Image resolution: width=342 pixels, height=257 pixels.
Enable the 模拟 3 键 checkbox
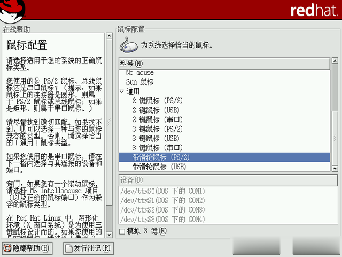point(122,231)
